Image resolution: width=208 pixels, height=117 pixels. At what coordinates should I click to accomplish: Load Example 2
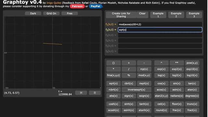[176, 15]
